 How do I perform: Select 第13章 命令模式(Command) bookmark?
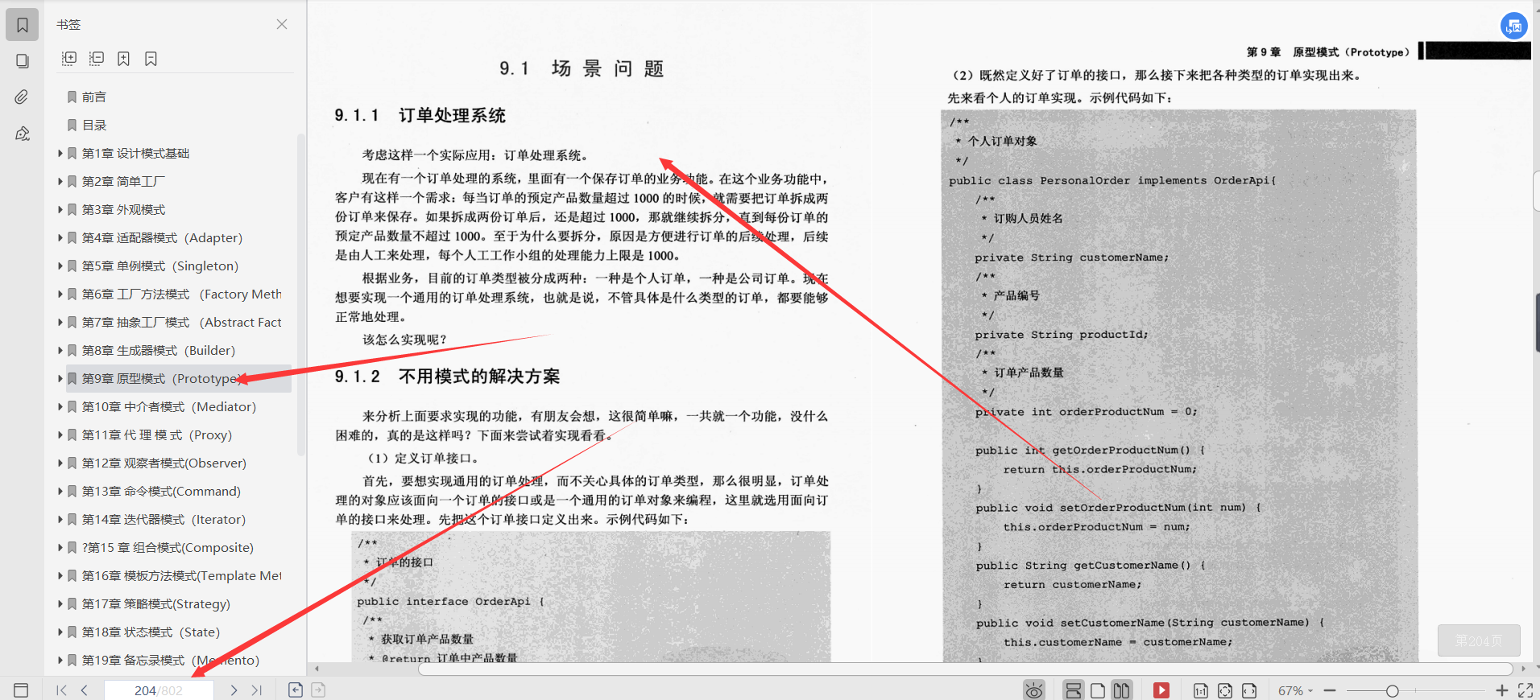coord(161,491)
